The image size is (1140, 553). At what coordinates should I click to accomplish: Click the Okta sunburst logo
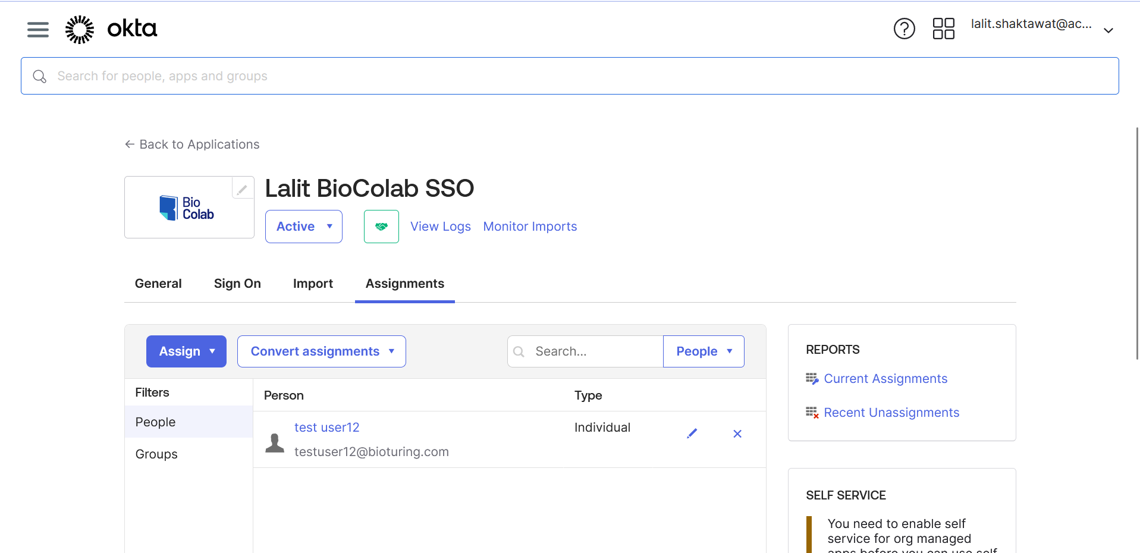(80, 29)
